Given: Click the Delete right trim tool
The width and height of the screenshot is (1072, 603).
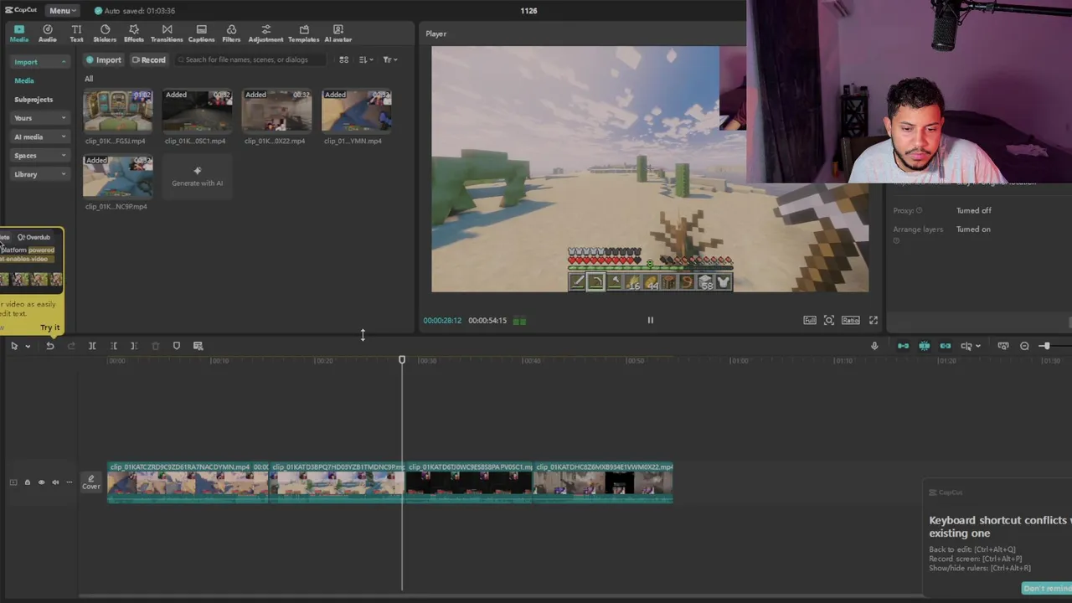Looking at the screenshot, I should [134, 346].
